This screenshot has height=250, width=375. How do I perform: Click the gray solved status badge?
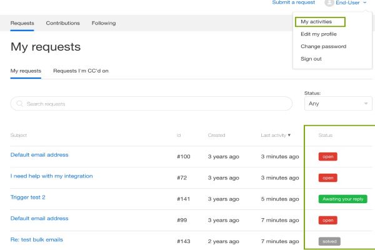(x=329, y=241)
